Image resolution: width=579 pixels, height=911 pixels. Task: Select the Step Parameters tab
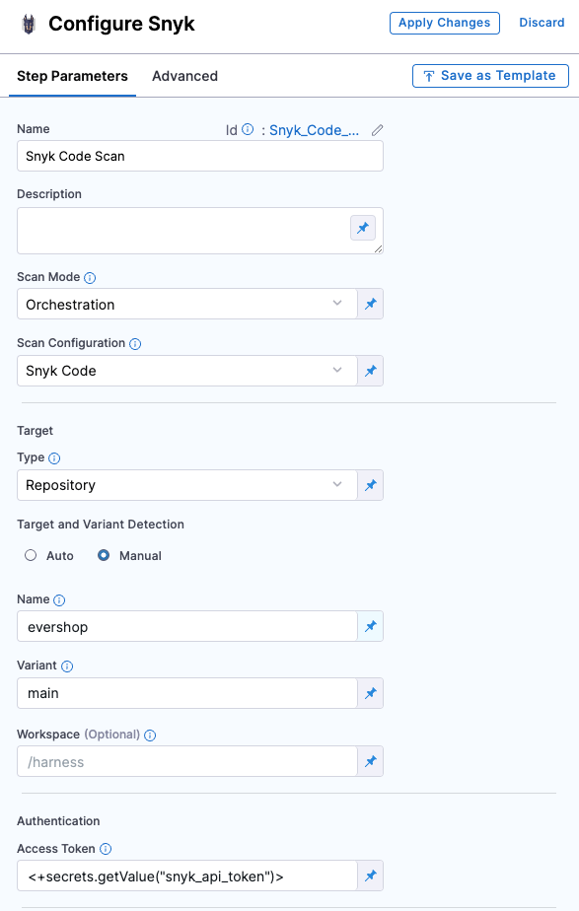(72, 76)
